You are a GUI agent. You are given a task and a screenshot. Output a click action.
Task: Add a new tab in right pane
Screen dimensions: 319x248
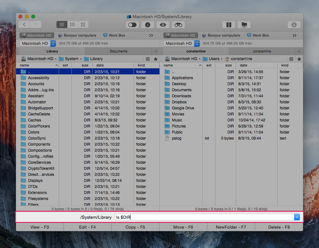(x=299, y=51)
